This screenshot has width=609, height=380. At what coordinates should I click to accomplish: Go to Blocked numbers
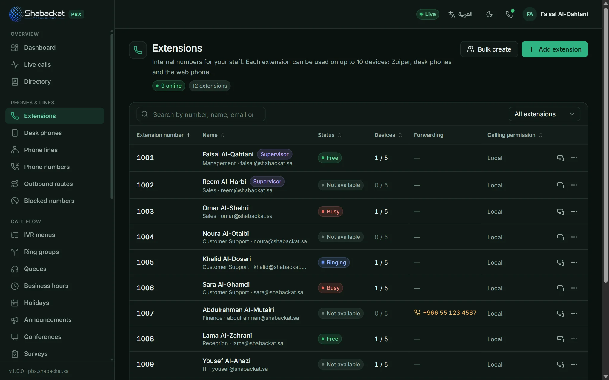55,201
